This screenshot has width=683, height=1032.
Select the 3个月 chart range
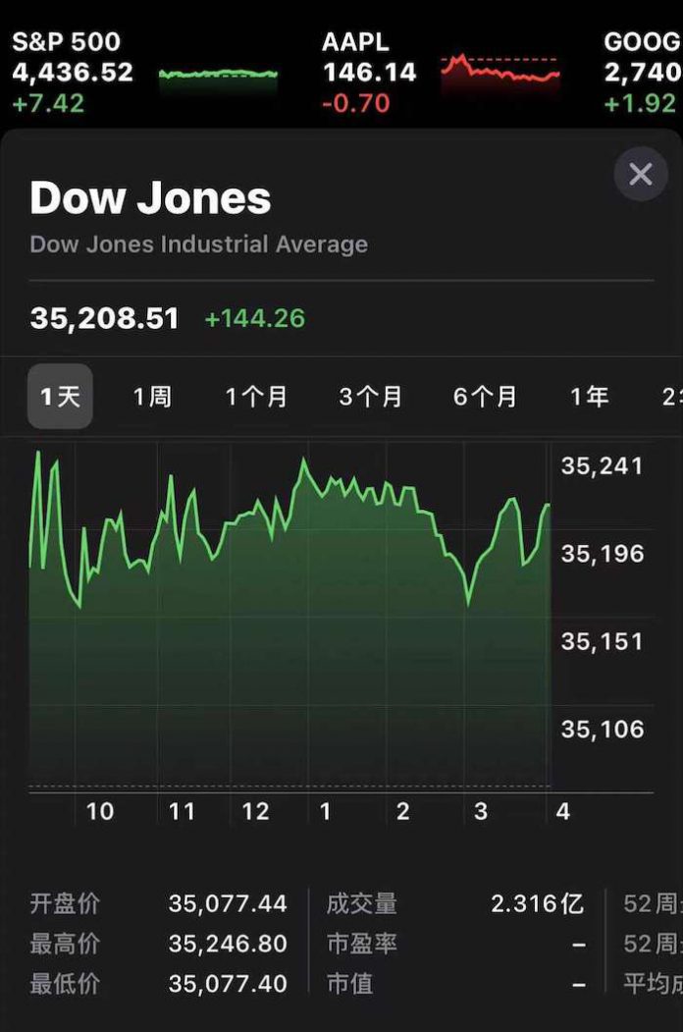click(371, 397)
